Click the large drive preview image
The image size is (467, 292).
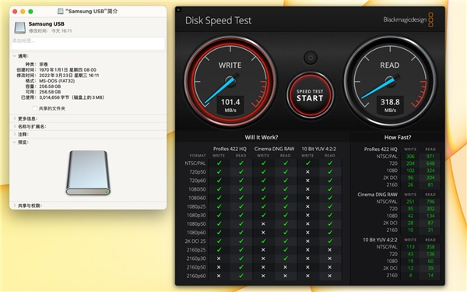click(x=88, y=173)
